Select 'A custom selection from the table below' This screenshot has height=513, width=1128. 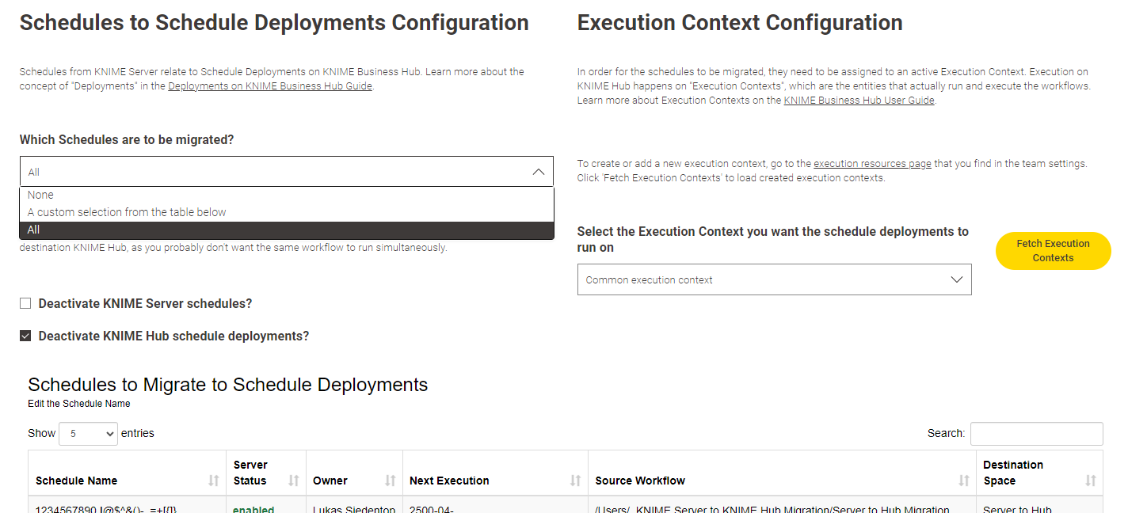pyautogui.click(x=127, y=212)
